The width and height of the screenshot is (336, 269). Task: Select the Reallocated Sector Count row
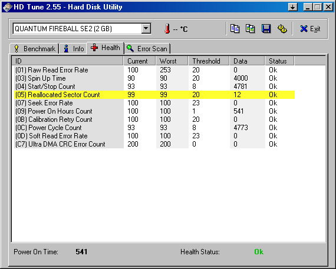tap(154, 95)
